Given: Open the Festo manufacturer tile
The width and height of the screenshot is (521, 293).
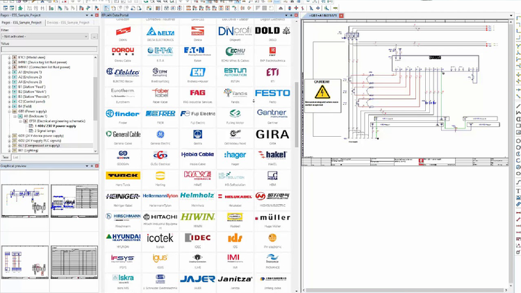Looking at the screenshot, I should point(272,92).
